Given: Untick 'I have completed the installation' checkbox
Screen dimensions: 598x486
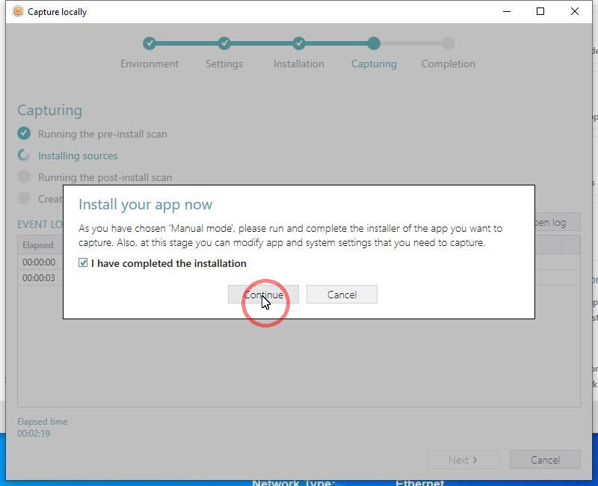Looking at the screenshot, I should pos(84,263).
